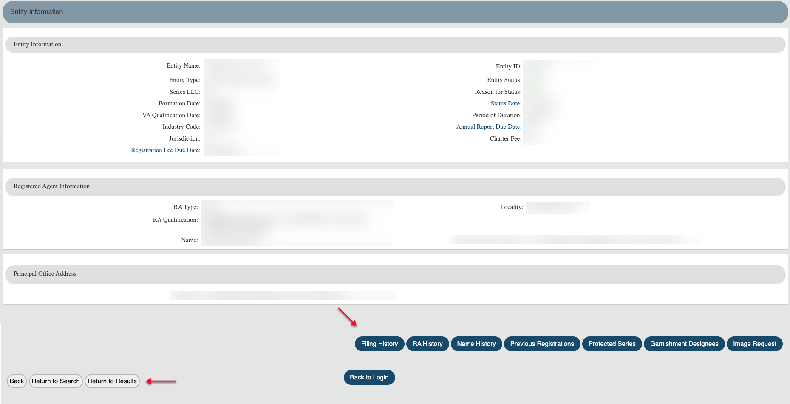Click the Back button
This screenshot has height=404, width=790.
(17, 381)
